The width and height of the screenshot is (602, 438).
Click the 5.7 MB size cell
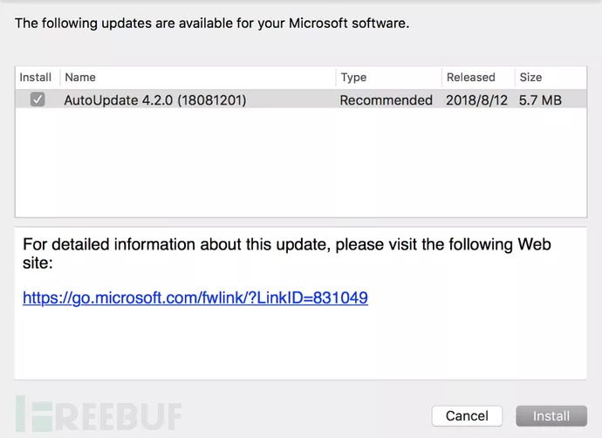tap(540, 100)
